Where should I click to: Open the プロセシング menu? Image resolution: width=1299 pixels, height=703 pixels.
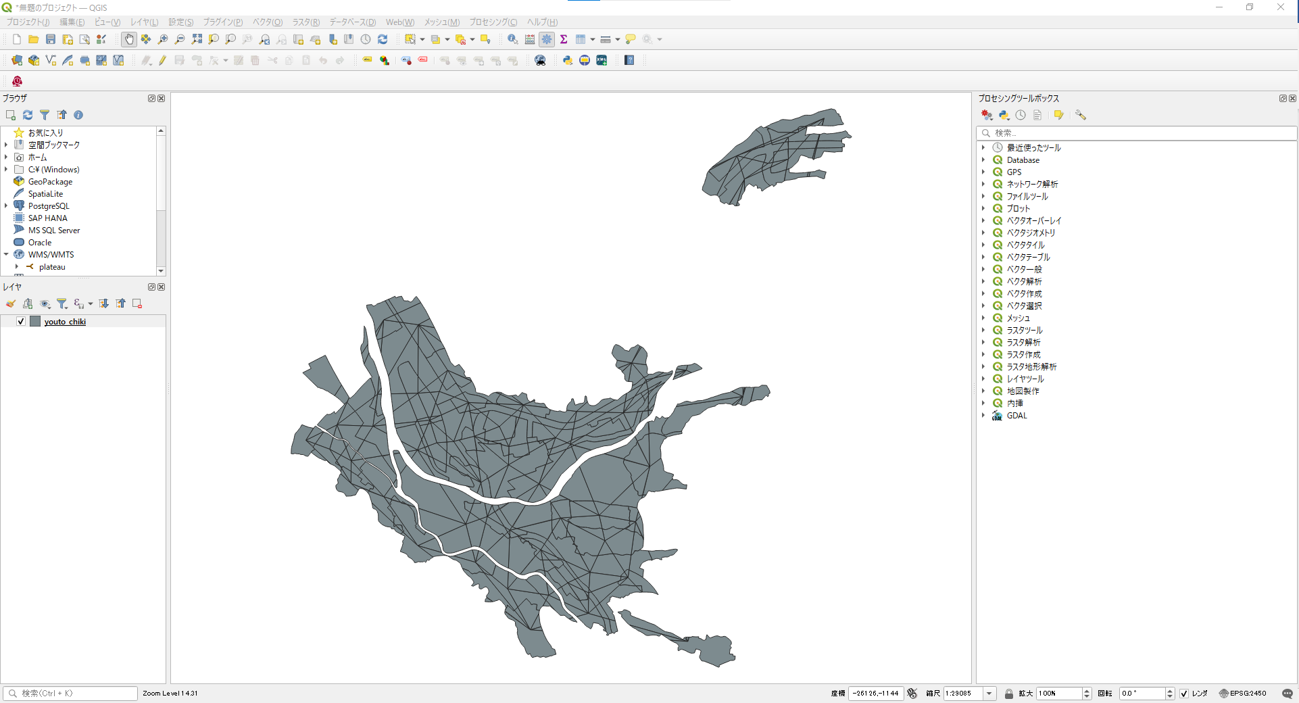click(x=493, y=22)
